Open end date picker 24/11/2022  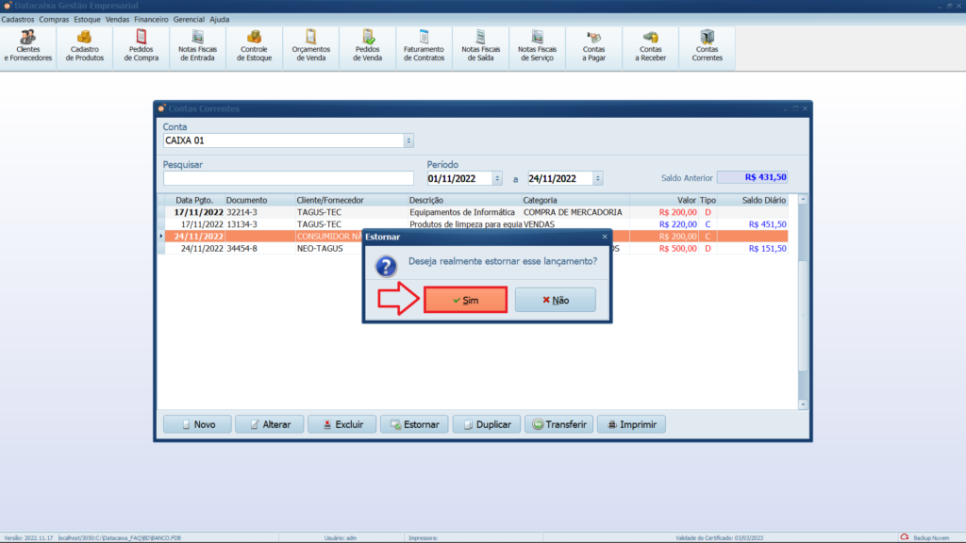(x=598, y=178)
